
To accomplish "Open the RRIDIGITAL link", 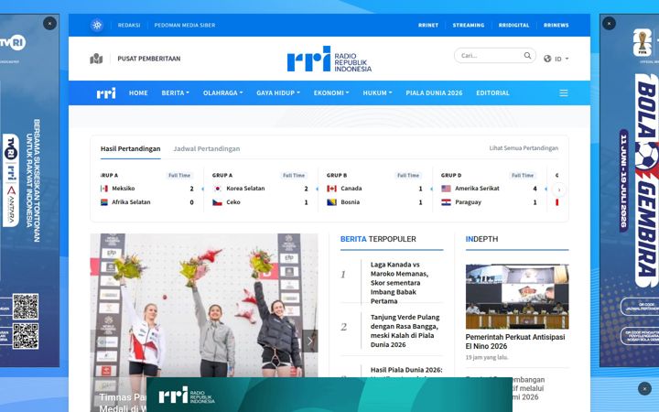I will [x=513, y=26].
